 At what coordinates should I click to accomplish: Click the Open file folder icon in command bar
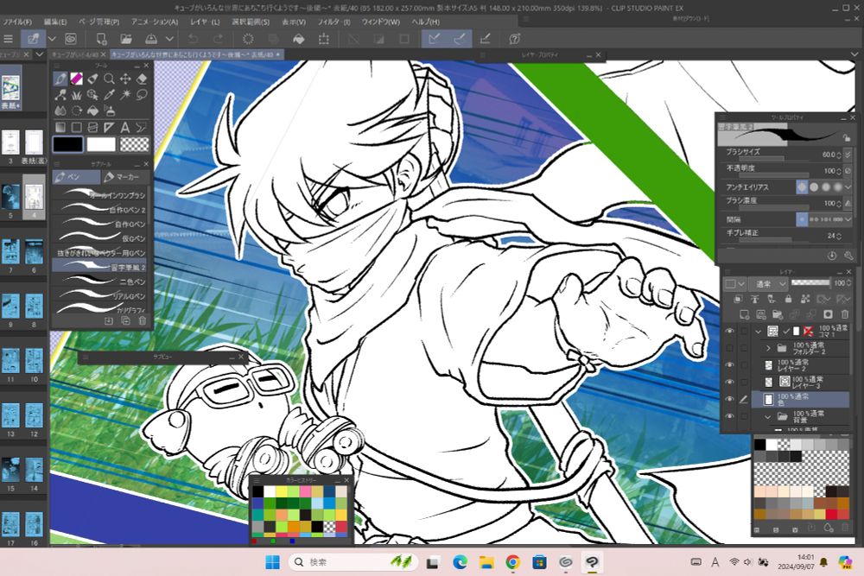click(126, 39)
